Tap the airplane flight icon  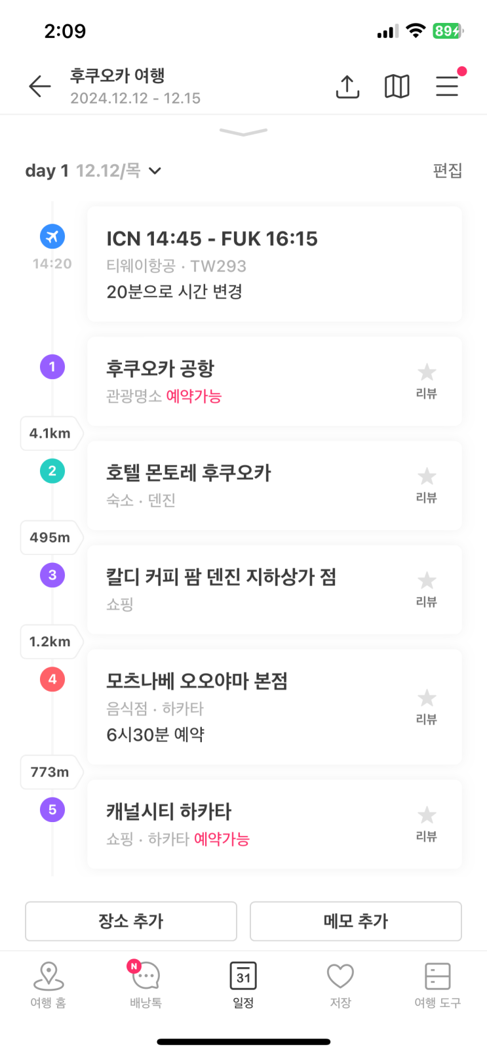click(x=52, y=236)
